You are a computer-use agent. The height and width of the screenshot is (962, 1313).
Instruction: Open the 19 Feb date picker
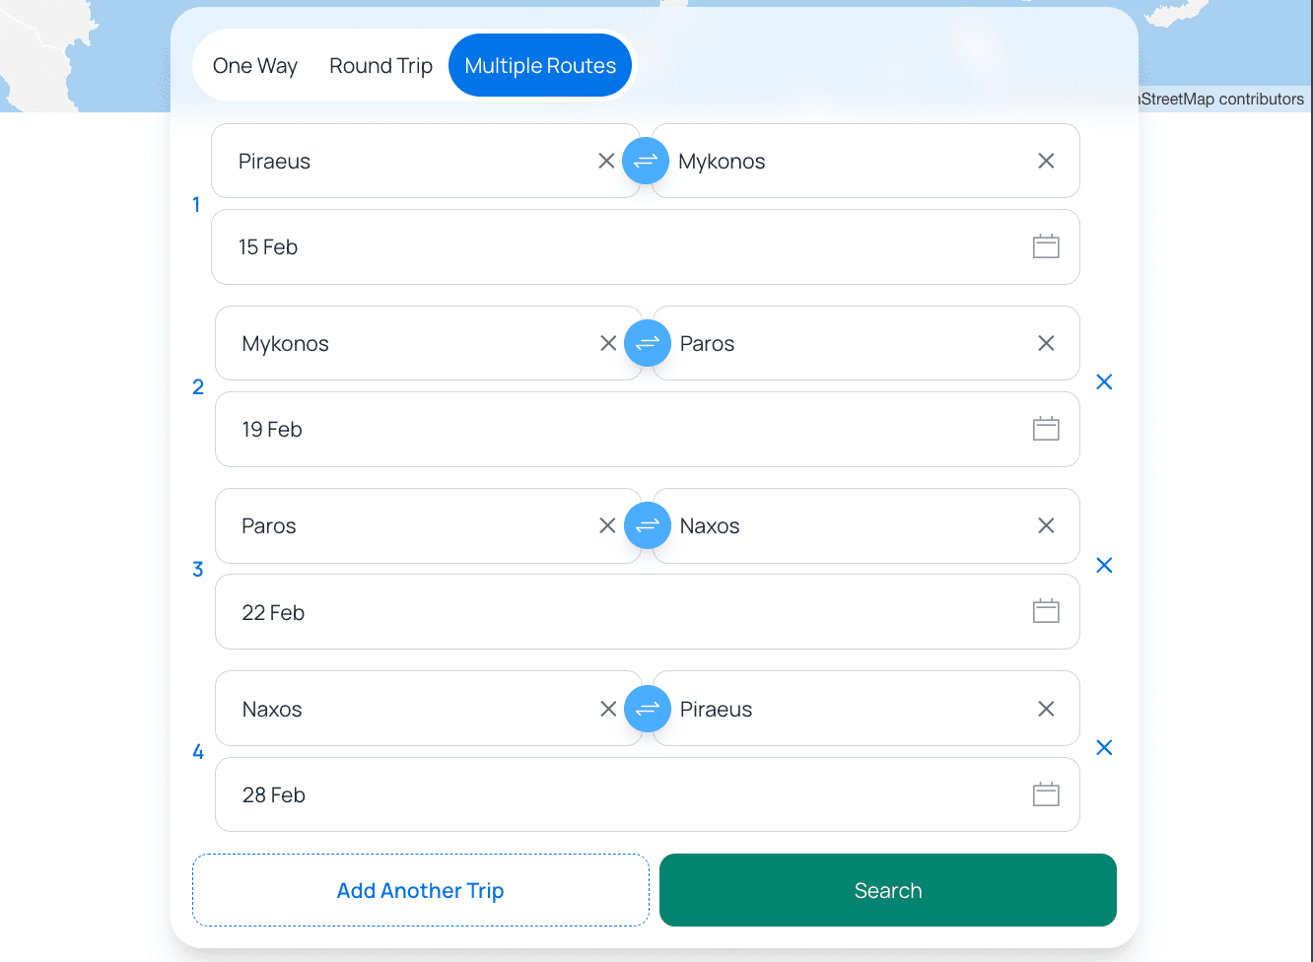click(x=647, y=429)
